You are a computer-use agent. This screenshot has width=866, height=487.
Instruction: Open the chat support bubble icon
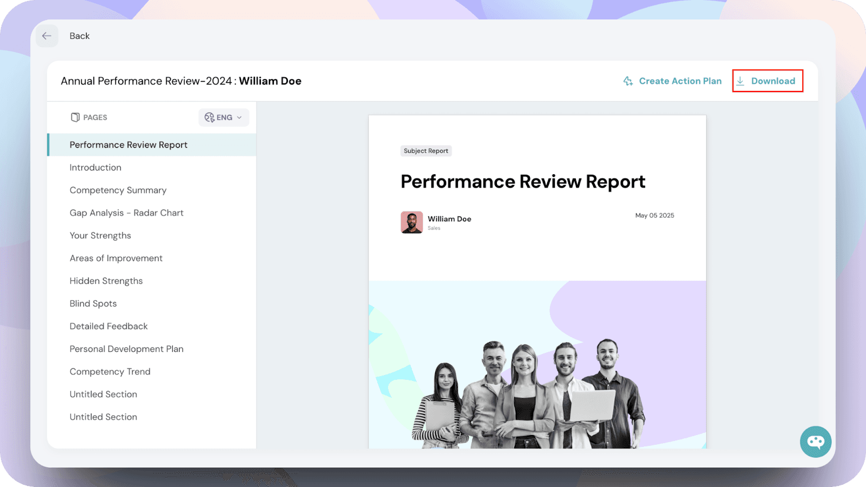click(x=816, y=442)
